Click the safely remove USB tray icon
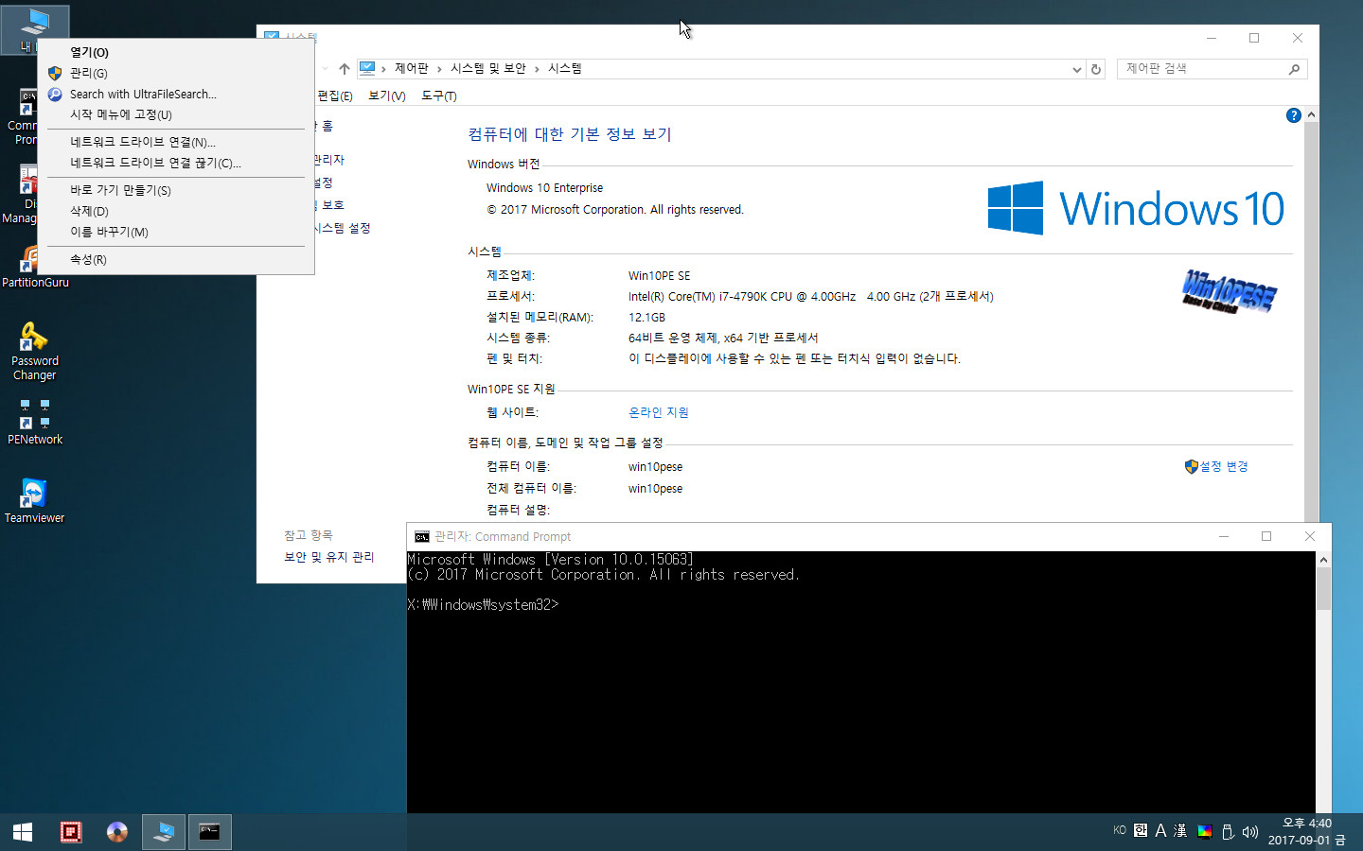The height and width of the screenshot is (851, 1363). [x=1228, y=831]
